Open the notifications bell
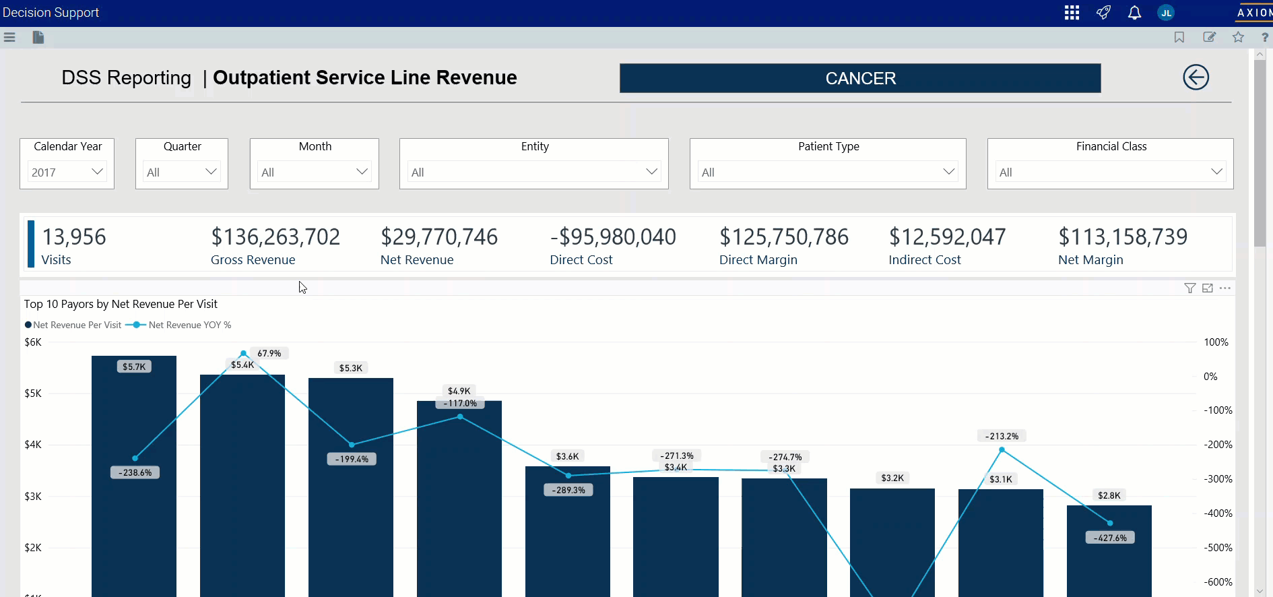Viewport: 1273px width, 597px height. (x=1135, y=13)
